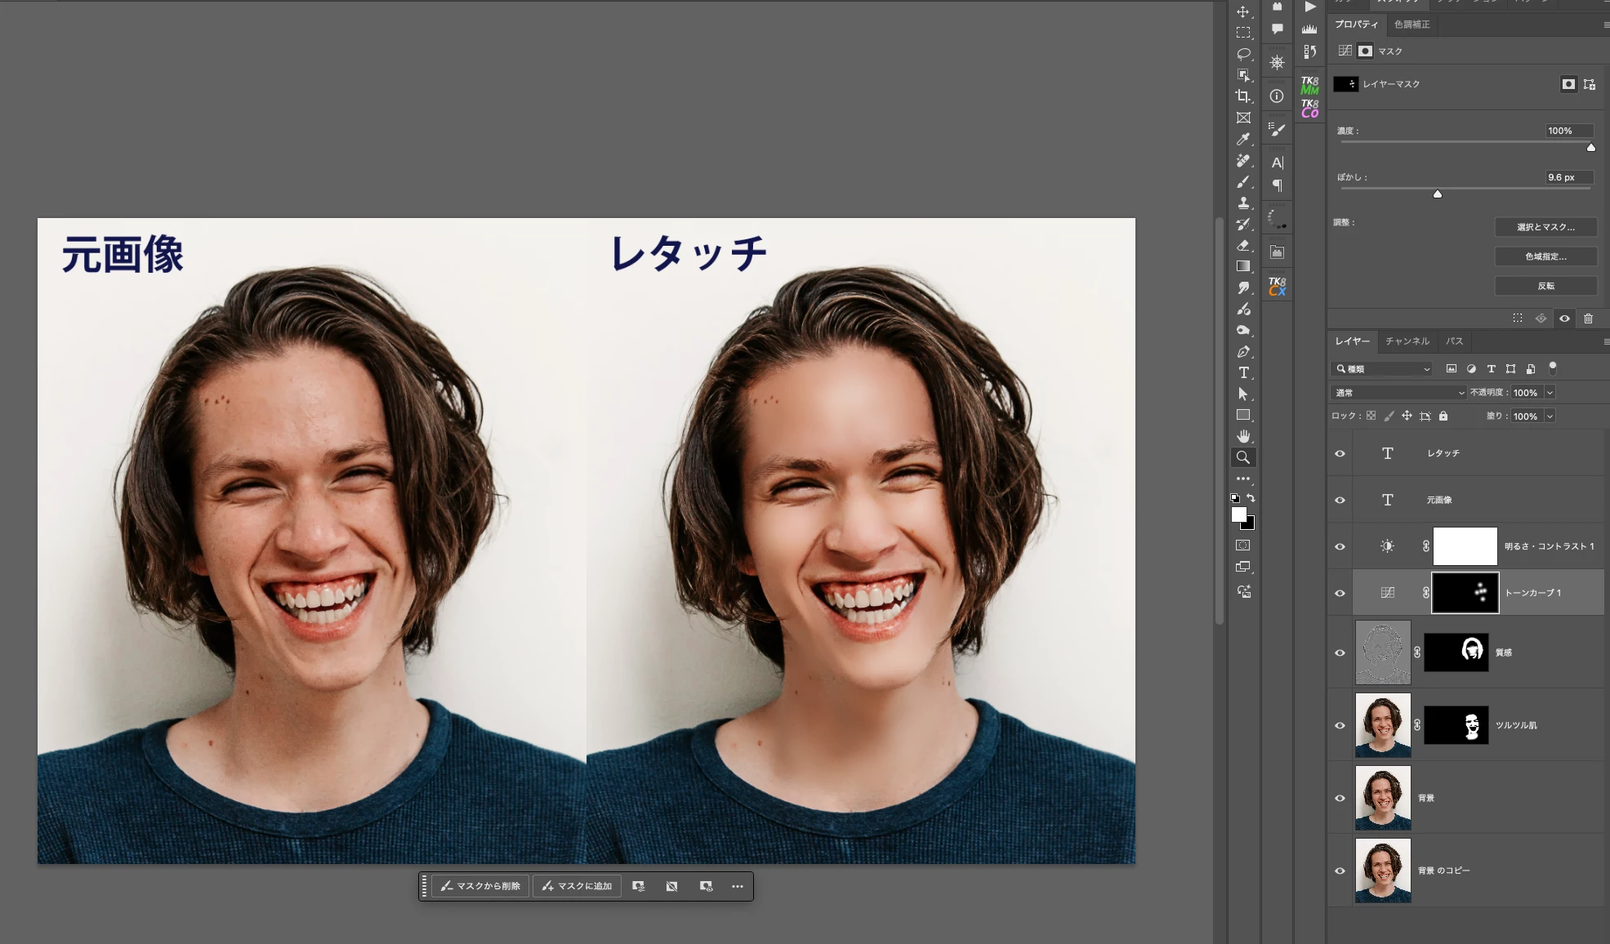Open the 種類 layer filter dropdown
This screenshot has width=1610, height=944.
[1382, 369]
